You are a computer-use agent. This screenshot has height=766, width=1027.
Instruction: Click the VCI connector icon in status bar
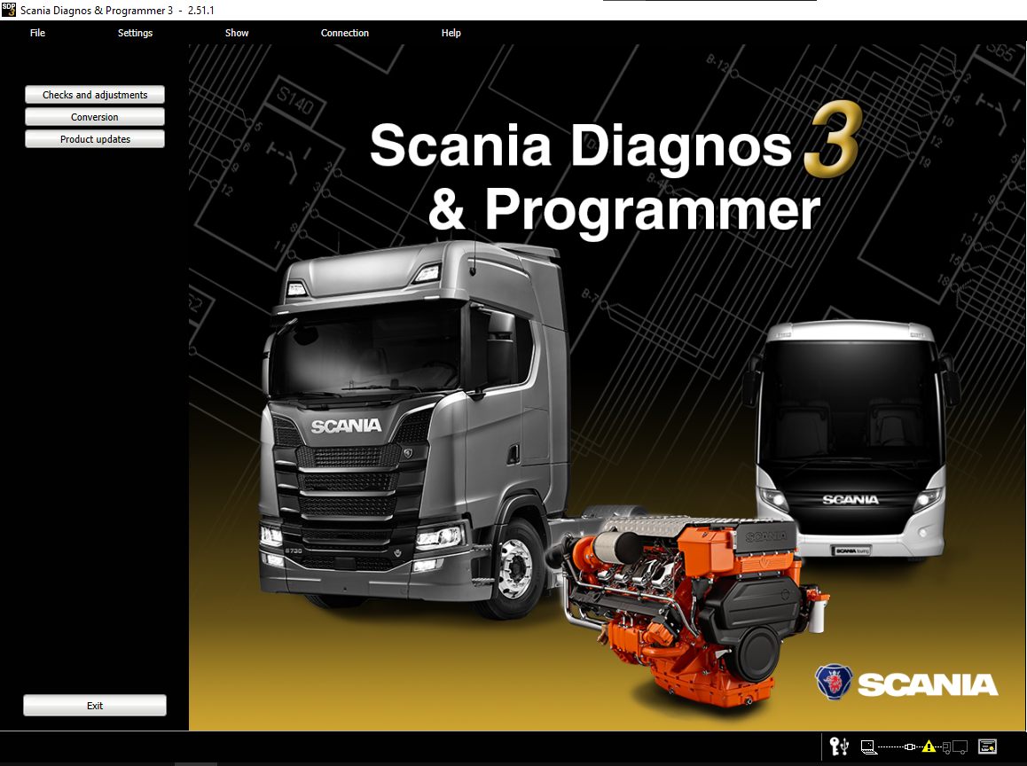[908, 746]
